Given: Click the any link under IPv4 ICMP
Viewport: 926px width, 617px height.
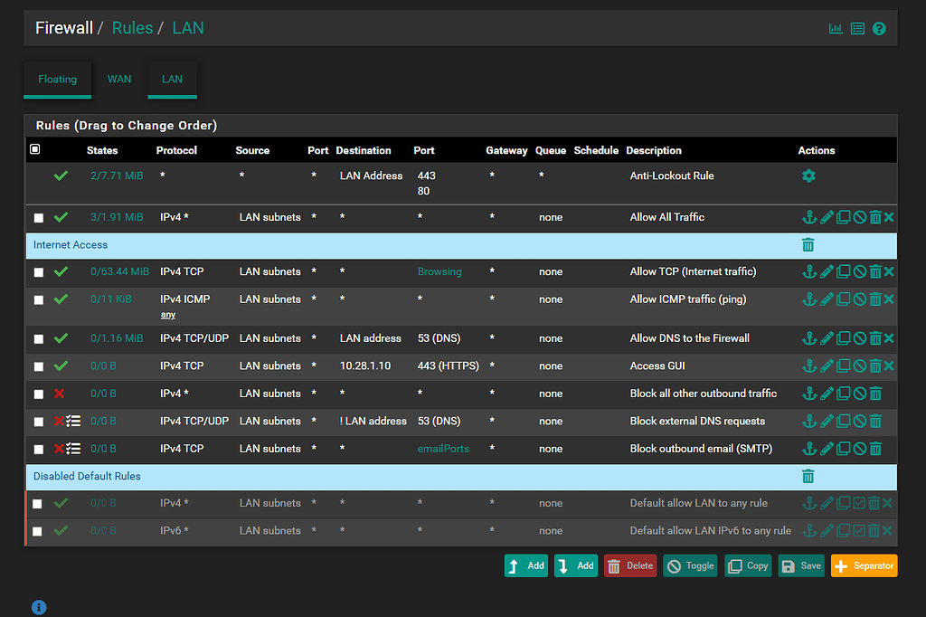Looking at the screenshot, I should click(168, 314).
